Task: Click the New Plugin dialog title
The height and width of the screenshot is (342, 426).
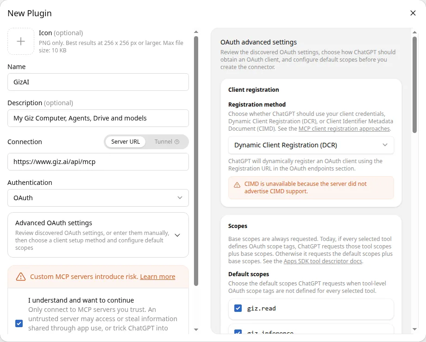Action: 30,13
